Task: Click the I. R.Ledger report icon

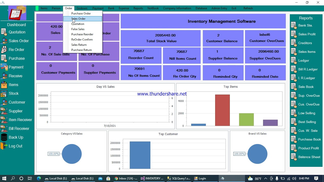Action: pos(294,78)
